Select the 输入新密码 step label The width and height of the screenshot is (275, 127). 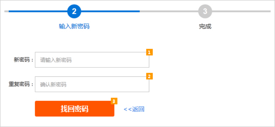(x=74, y=26)
